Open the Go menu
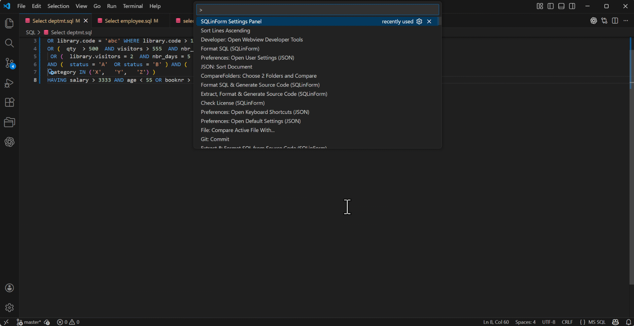 97,6
